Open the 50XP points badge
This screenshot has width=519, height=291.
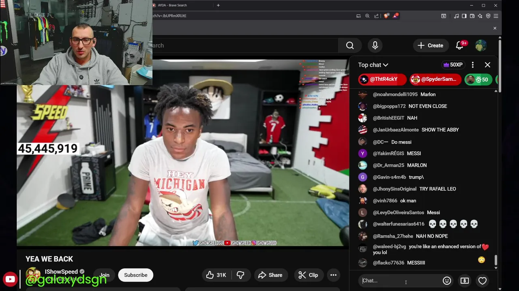tap(453, 65)
